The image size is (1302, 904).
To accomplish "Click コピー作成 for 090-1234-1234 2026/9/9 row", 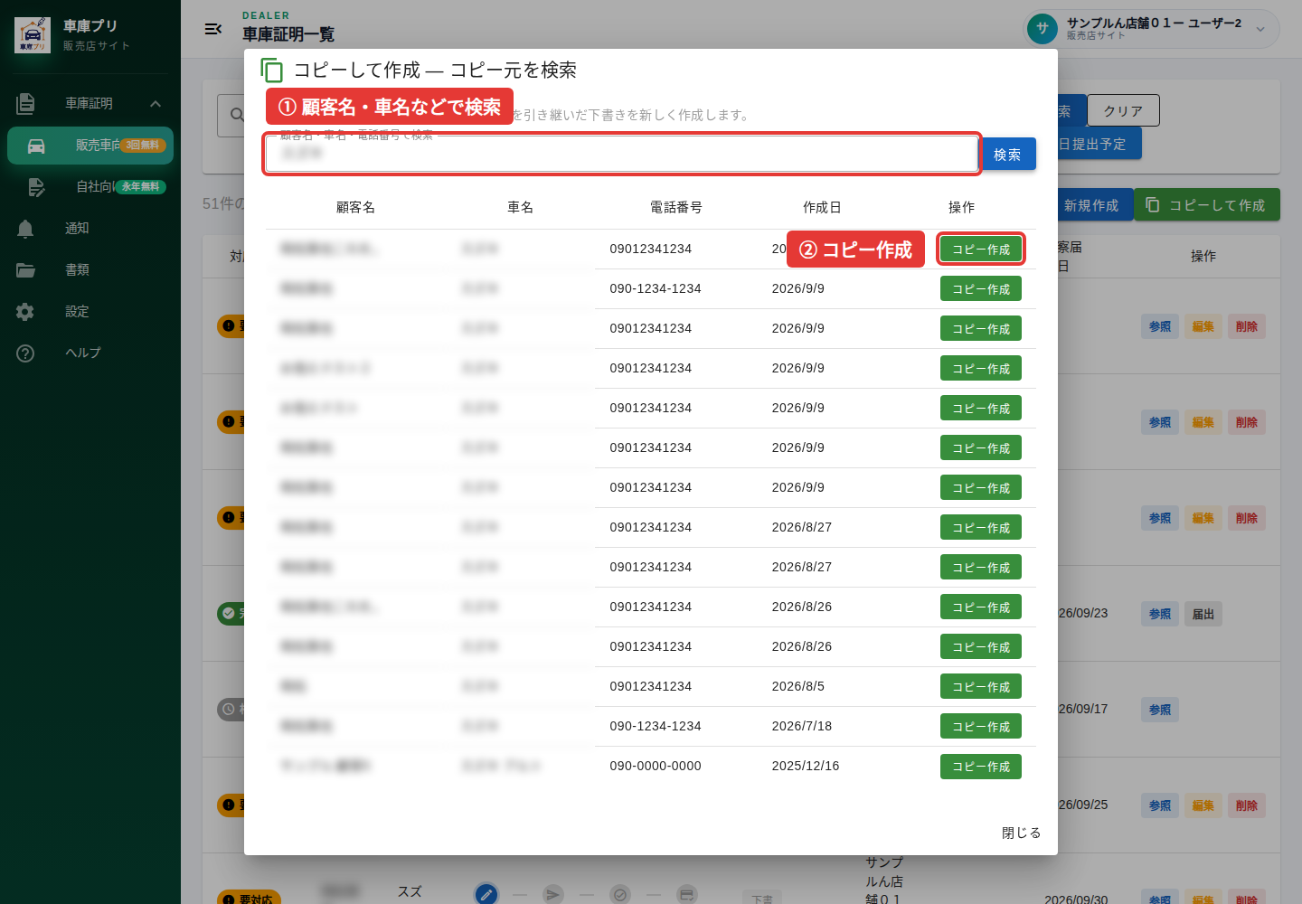I will 981,289.
